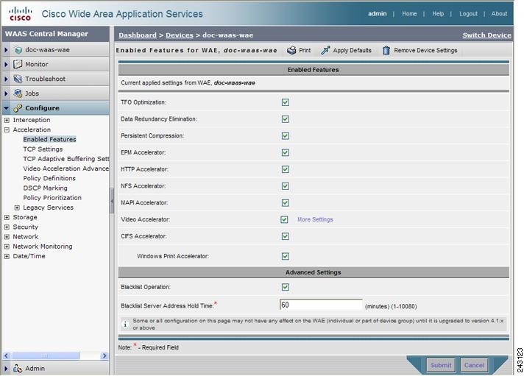The height and width of the screenshot is (376, 524).
Task: Click the sidebar collapse handle
Action: coord(112,201)
